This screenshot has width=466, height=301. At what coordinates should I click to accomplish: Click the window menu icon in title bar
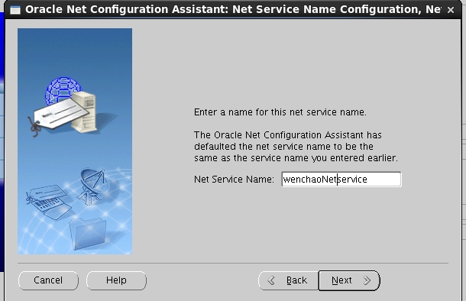click(15, 10)
